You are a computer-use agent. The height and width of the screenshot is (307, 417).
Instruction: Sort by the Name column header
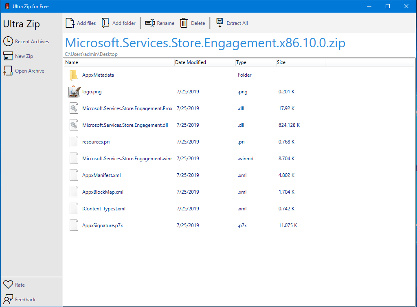pyautogui.click(x=119, y=62)
